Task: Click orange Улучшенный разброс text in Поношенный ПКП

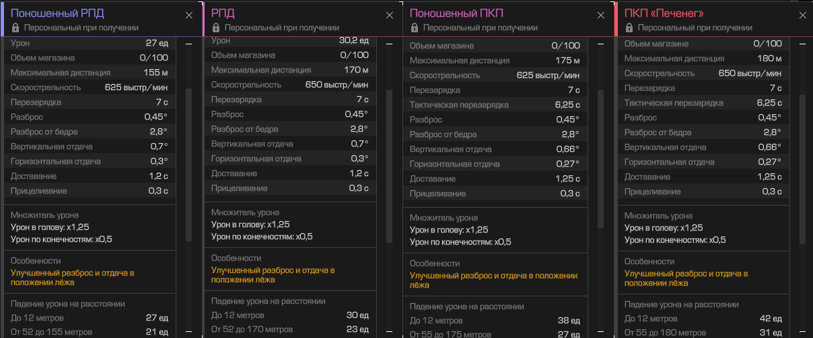Action: 493,281
